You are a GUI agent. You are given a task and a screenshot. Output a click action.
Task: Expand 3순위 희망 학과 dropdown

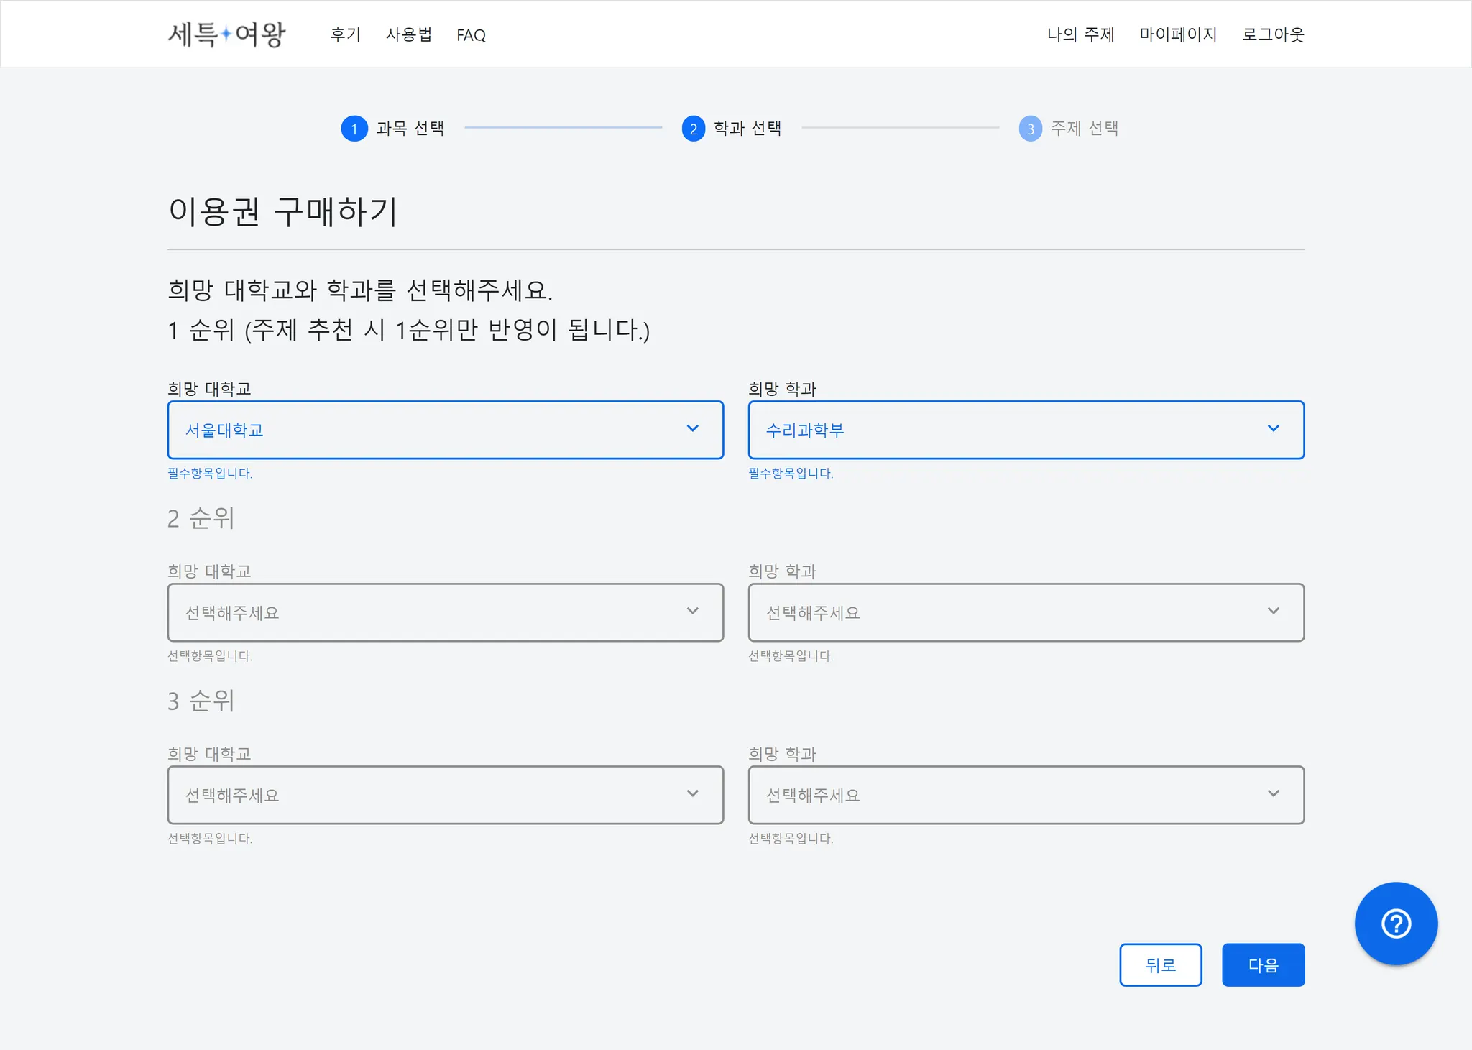pyautogui.click(x=1026, y=795)
